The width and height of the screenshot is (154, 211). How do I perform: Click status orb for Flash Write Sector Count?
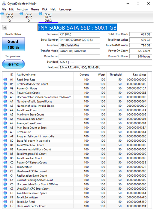[5, 206]
